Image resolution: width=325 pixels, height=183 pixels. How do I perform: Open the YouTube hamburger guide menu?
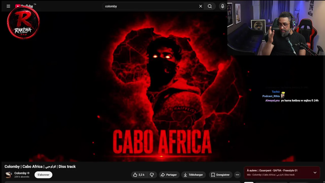pyautogui.click(x=8, y=6)
